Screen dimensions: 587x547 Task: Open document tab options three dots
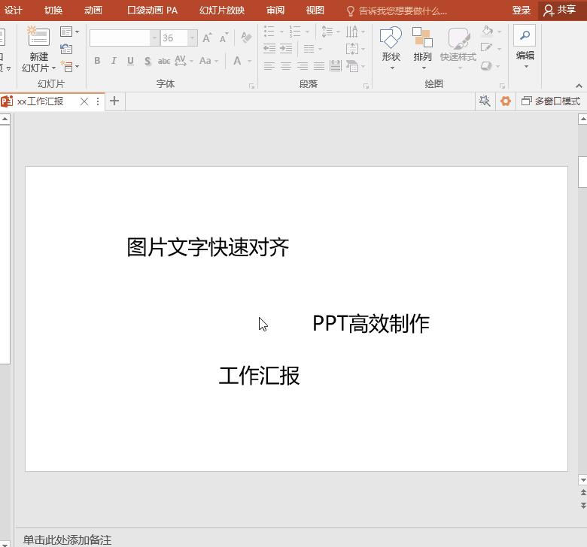(x=98, y=101)
